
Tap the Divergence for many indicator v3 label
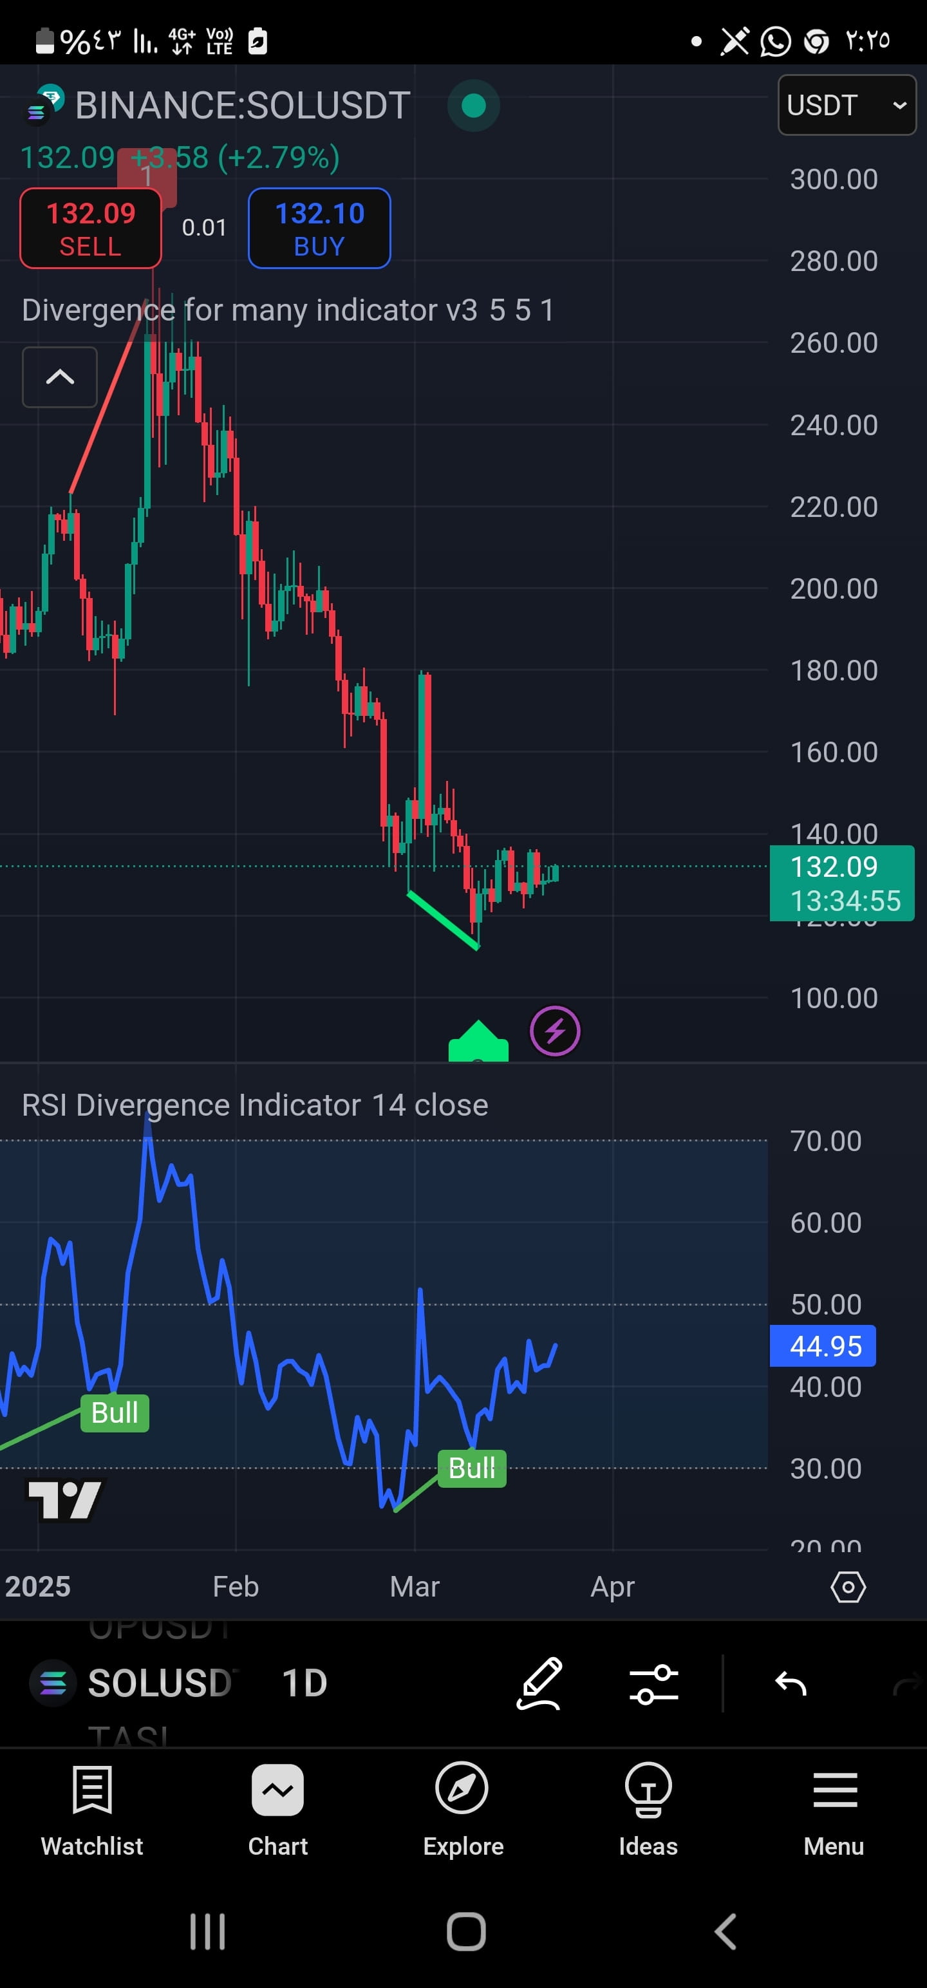click(x=287, y=310)
